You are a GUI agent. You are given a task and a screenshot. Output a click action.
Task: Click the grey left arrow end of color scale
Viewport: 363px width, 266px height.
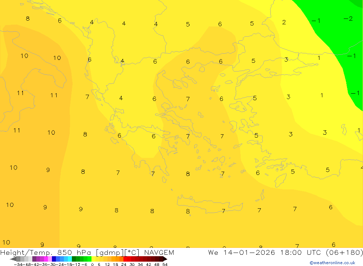[13, 259]
